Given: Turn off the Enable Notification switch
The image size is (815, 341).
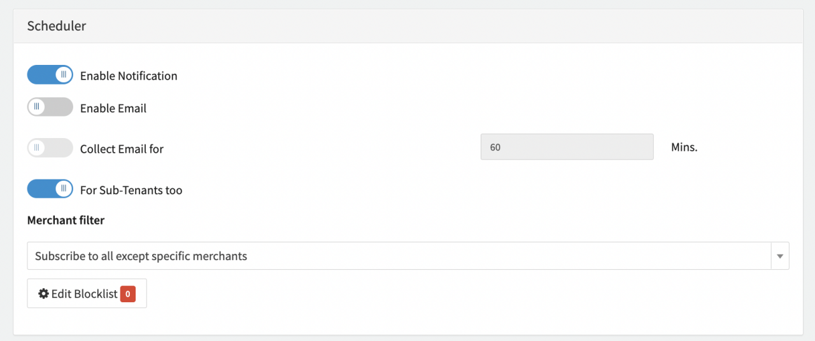Looking at the screenshot, I should point(50,75).
